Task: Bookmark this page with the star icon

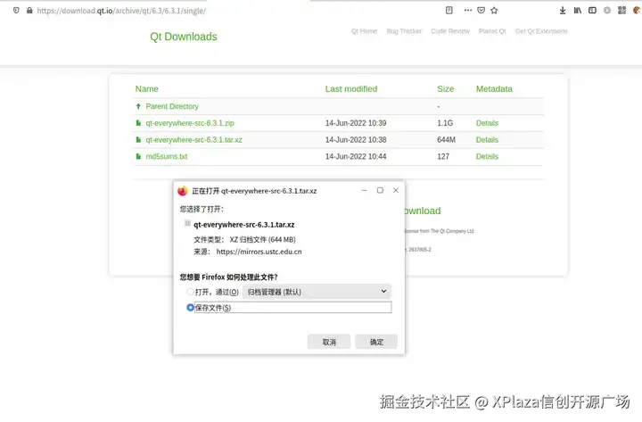Action: click(494, 10)
